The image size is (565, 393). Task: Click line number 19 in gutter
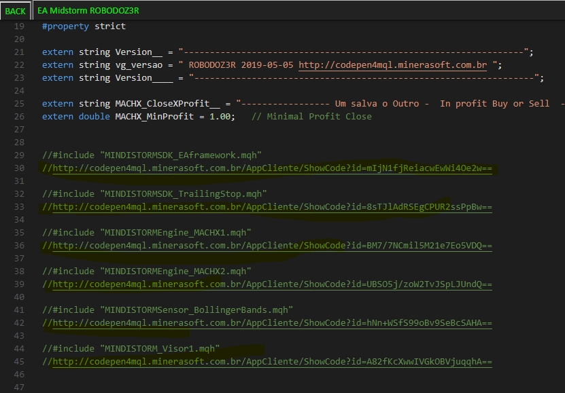coord(20,26)
